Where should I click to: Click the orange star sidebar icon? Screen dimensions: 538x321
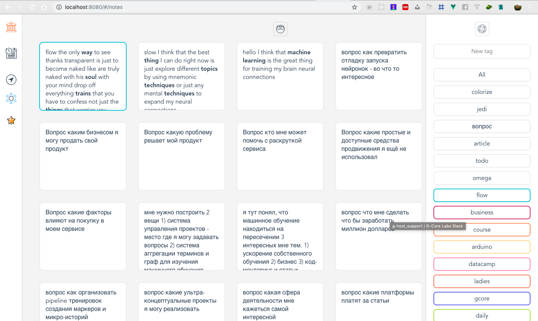click(11, 120)
